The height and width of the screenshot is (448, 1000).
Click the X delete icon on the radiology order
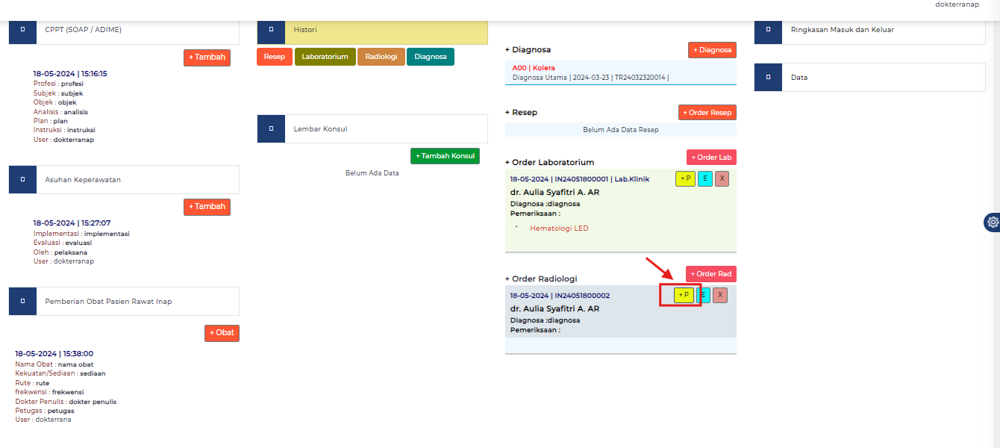point(720,295)
